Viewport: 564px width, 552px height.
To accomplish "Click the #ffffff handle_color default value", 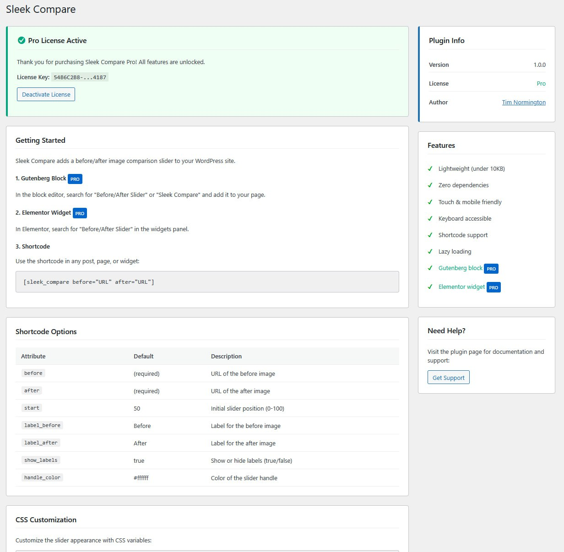I will click(142, 477).
